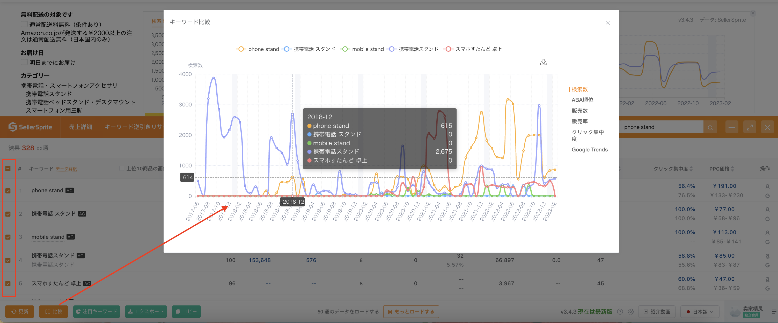Switch chart to Google Trends
This screenshot has width=778, height=323.
point(590,150)
